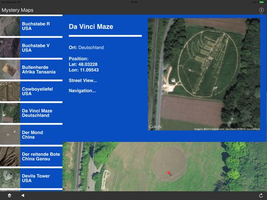Tap the Ort: Deutschland text
This screenshot has width=267, height=200.
click(x=86, y=47)
